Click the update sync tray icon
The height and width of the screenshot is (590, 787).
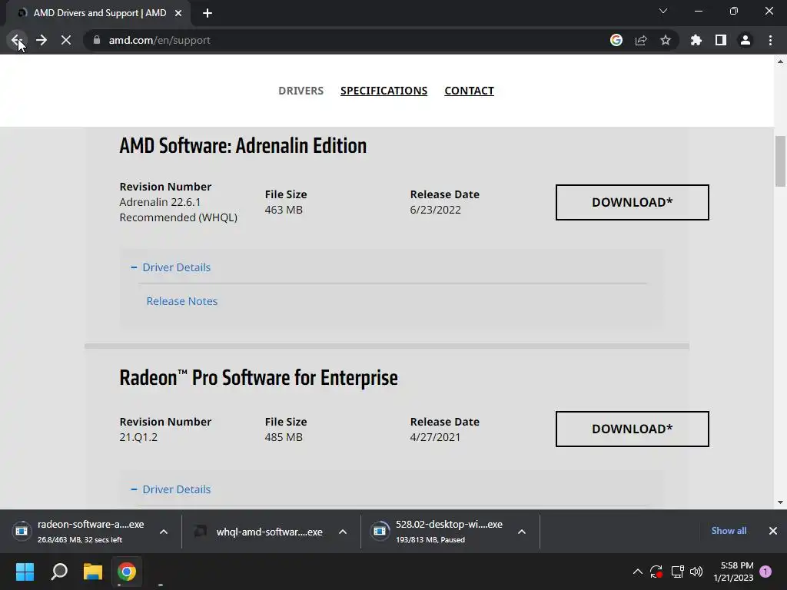656,572
